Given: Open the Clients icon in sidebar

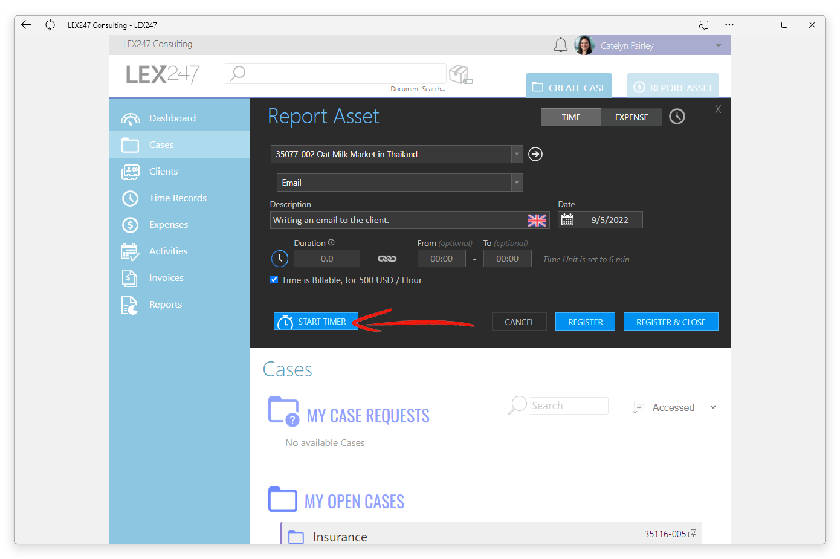Looking at the screenshot, I should [x=131, y=172].
